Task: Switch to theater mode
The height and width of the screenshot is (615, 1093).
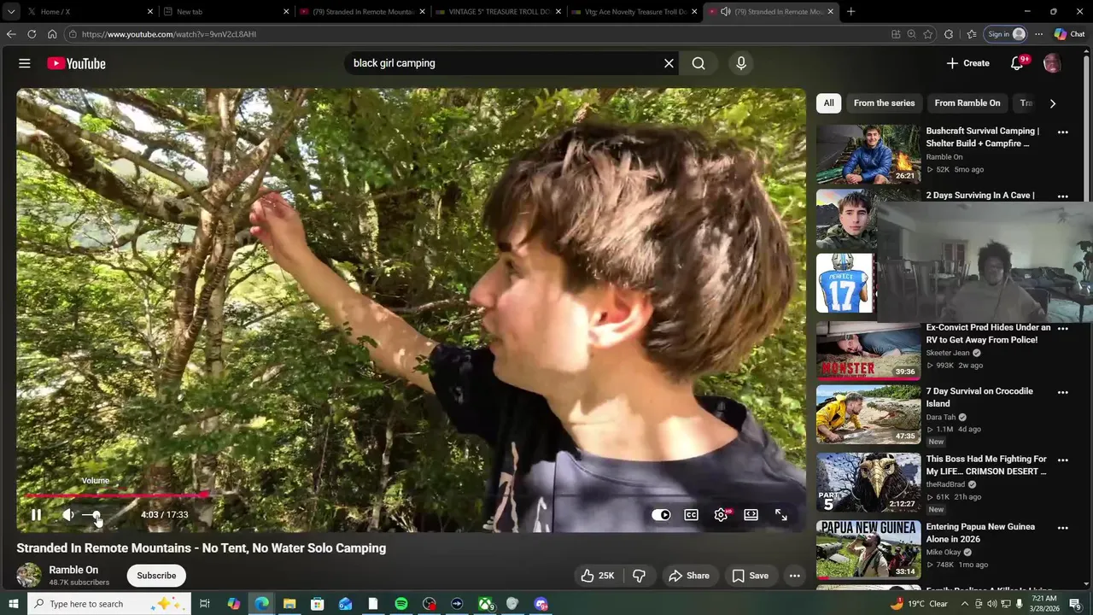Action: (x=751, y=515)
